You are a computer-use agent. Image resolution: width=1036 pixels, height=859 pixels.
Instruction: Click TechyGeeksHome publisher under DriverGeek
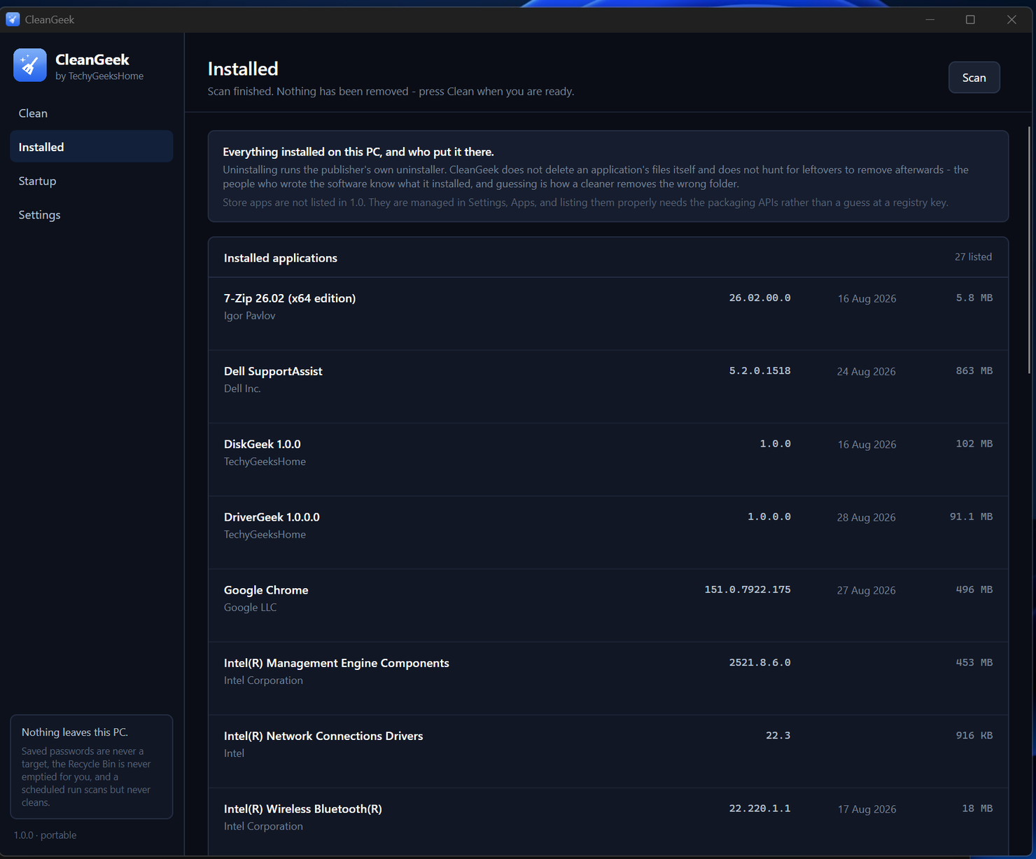[x=265, y=534]
